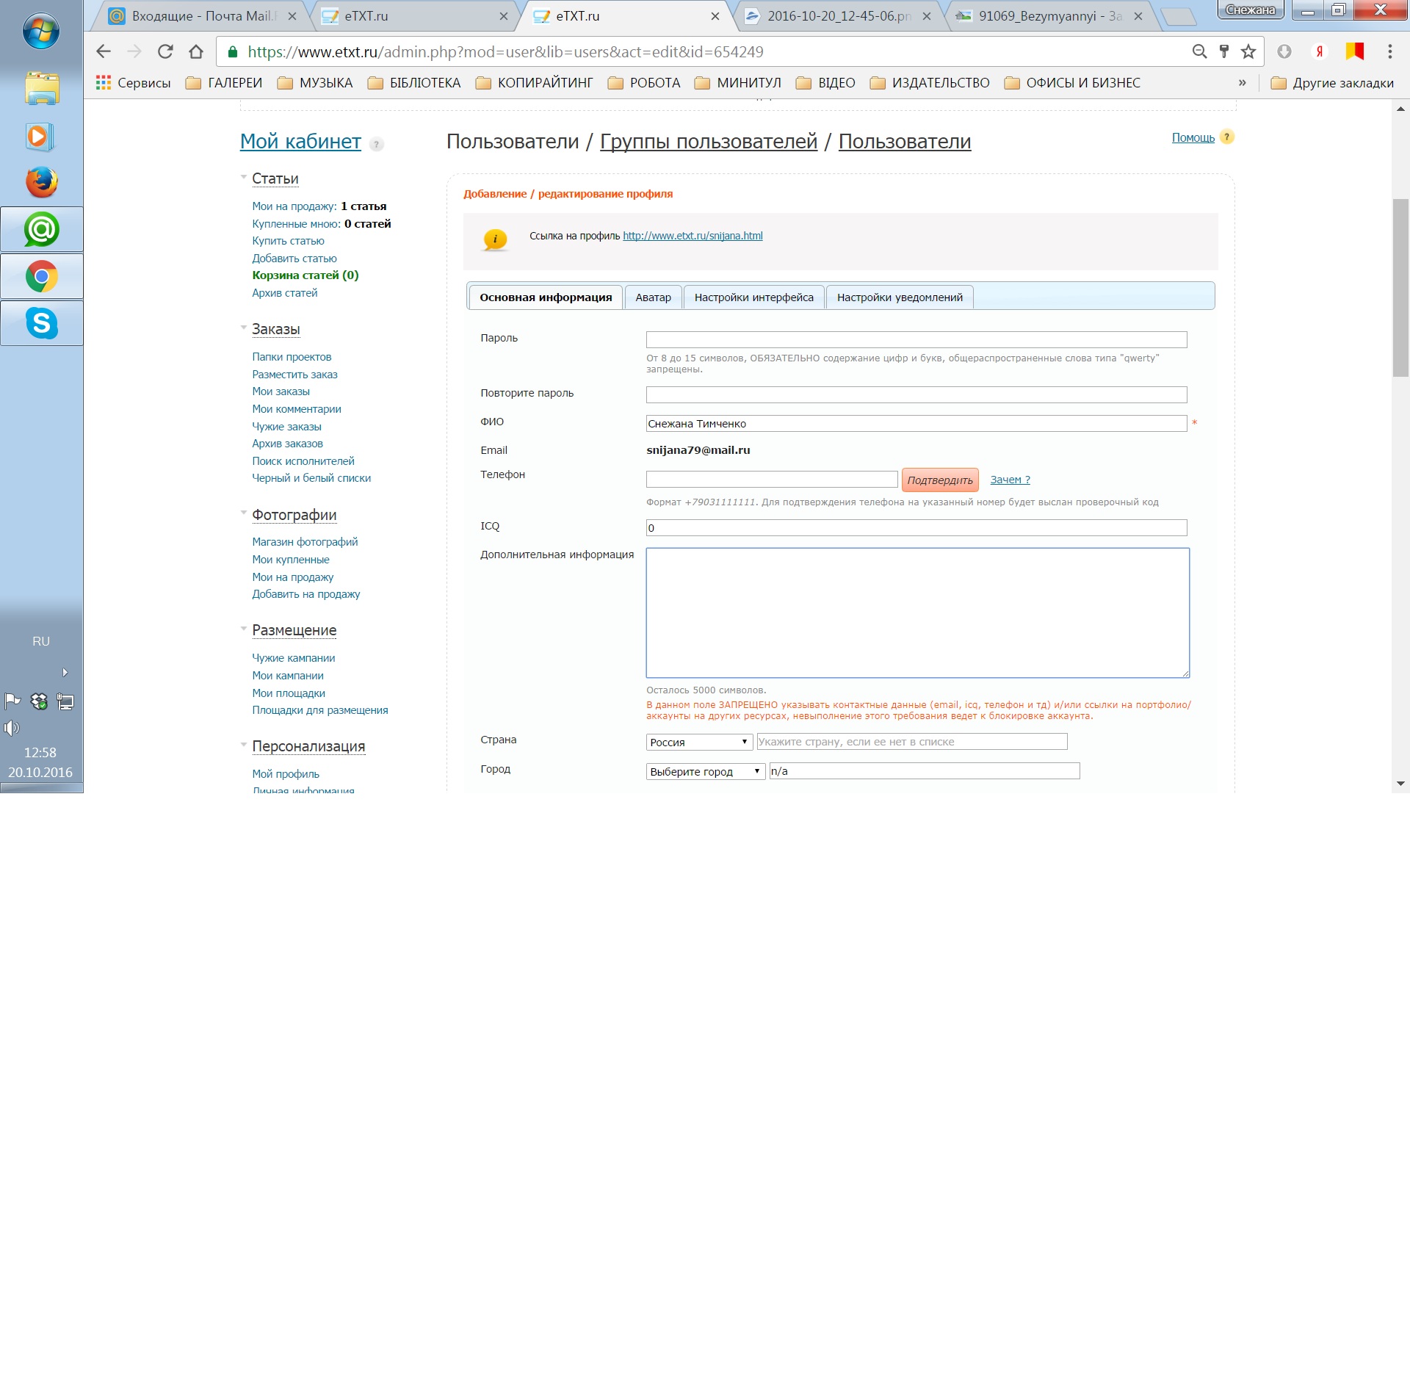Collapse the Персонализация sidebar section
This screenshot has width=1410, height=1394.
243,745
